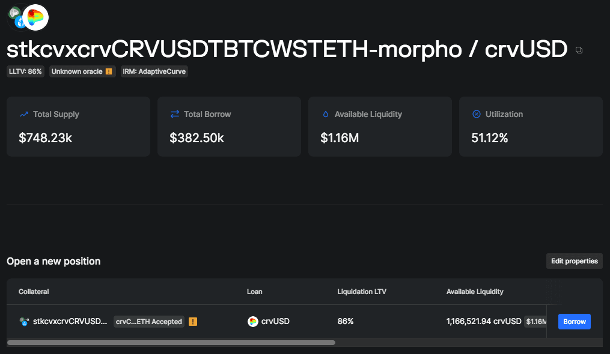This screenshot has width=610, height=354.
Task: Click the crvUSD token logo at top
Action: pyautogui.click(x=35, y=17)
